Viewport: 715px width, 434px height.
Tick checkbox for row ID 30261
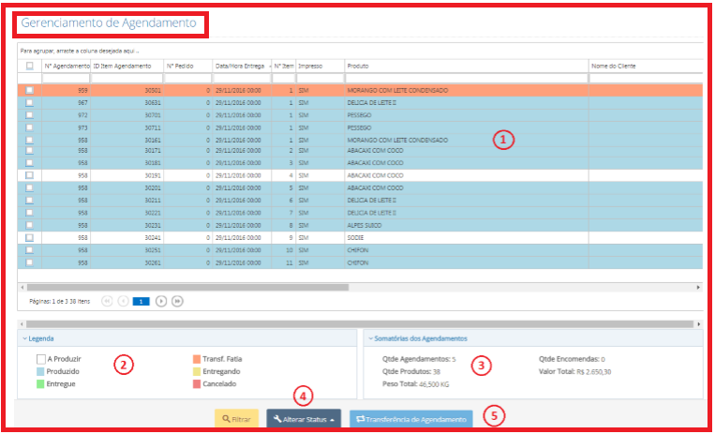30,262
